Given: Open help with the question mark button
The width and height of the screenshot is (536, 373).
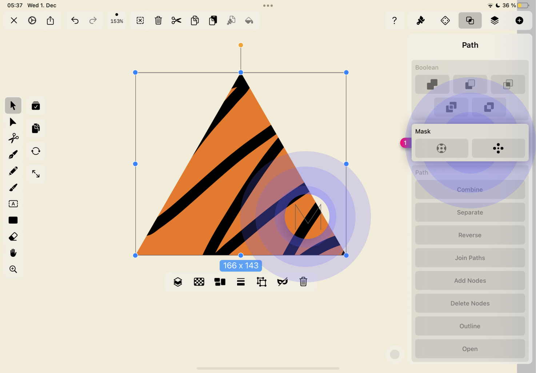Looking at the screenshot, I should [395, 21].
